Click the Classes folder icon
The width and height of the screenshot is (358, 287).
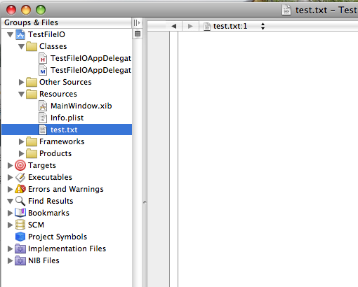(x=32, y=46)
